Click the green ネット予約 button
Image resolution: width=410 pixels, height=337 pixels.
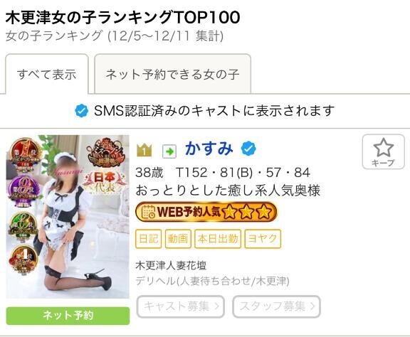(x=68, y=316)
